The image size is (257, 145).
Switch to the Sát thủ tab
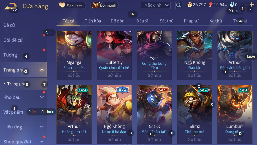[166, 21]
